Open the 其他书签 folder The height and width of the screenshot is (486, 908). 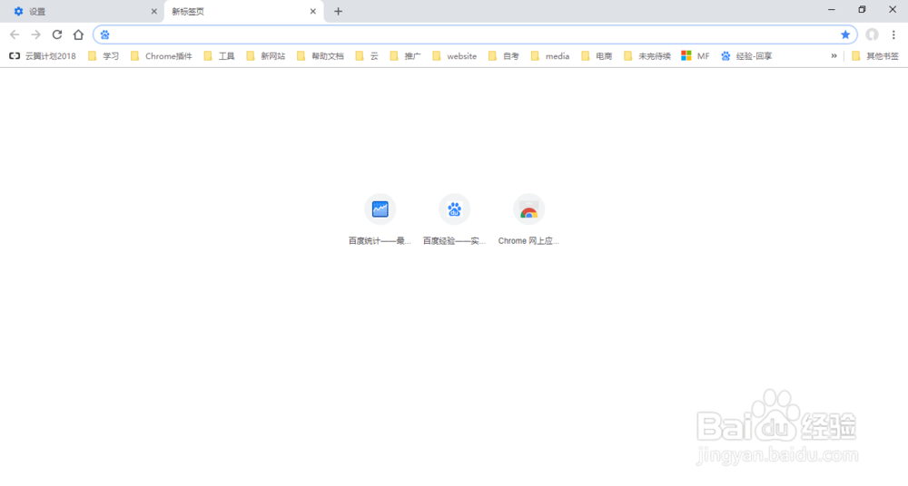pos(875,56)
